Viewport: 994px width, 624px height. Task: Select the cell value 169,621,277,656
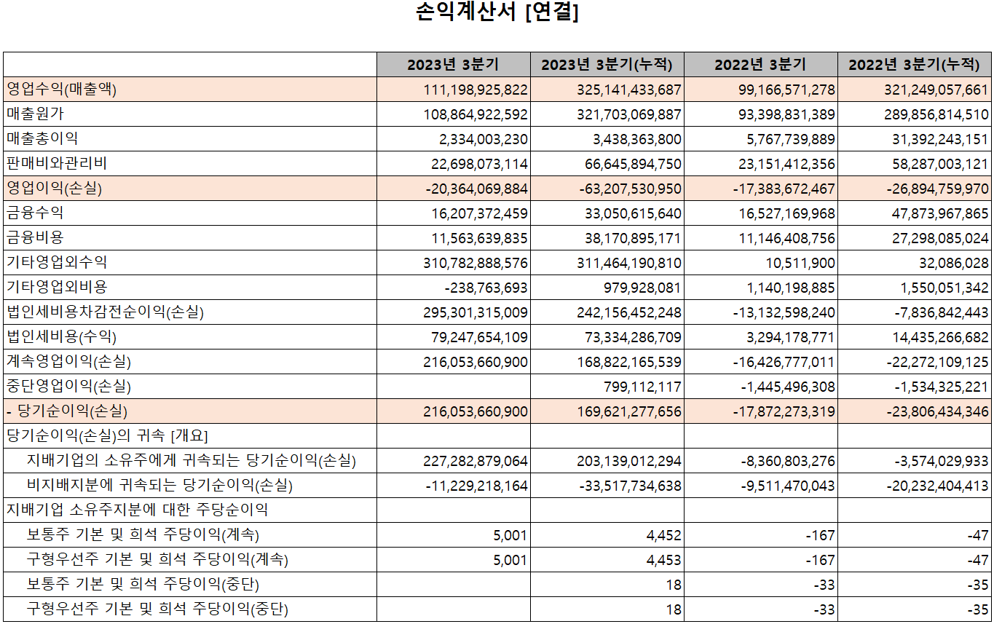tap(630, 412)
